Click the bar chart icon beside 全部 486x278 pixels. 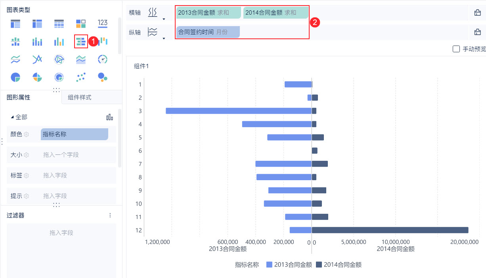pyautogui.click(x=110, y=117)
